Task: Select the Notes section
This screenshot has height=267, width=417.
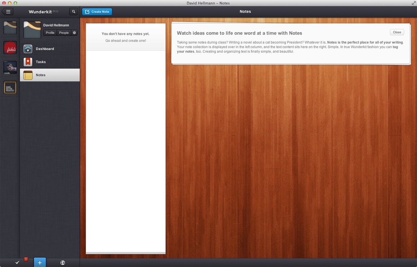Action: click(x=50, y=75)
